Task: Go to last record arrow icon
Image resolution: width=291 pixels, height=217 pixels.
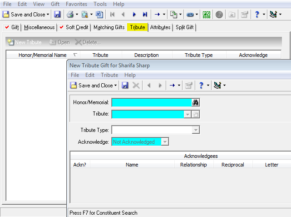Action: click(145, 14)
